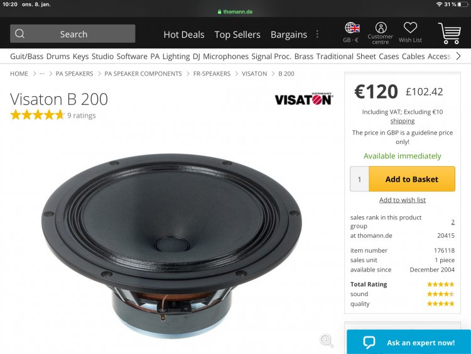Open the Wish List heart icon
The image size is (471, 354).
point(410,28)
